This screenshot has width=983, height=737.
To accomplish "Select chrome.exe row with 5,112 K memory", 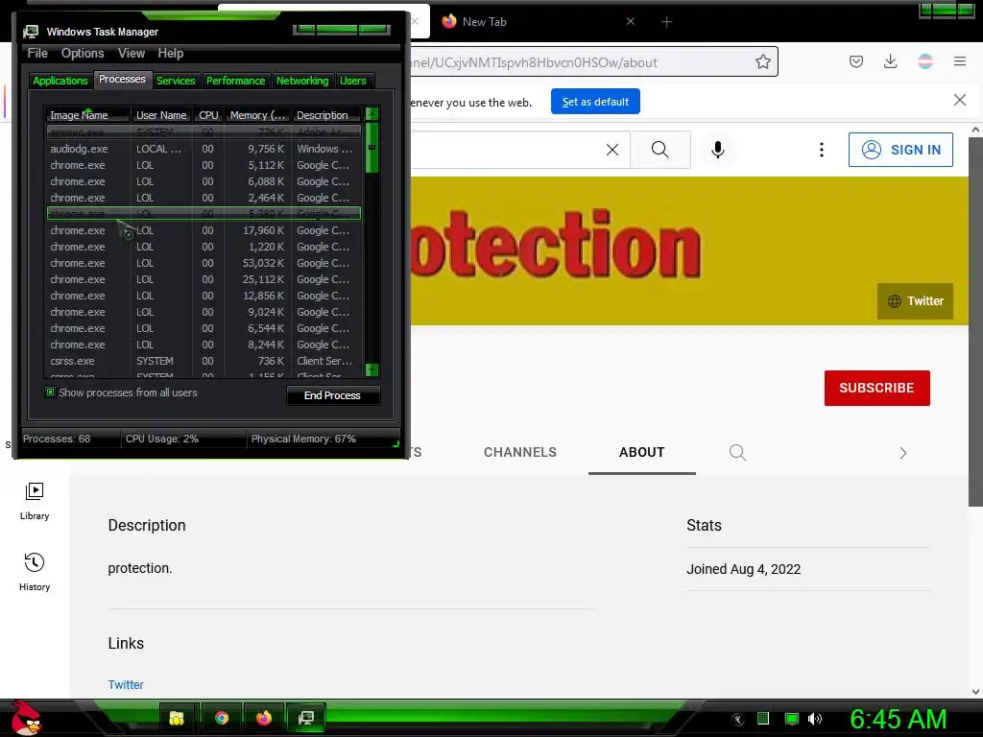I will [x=204, y=165].
